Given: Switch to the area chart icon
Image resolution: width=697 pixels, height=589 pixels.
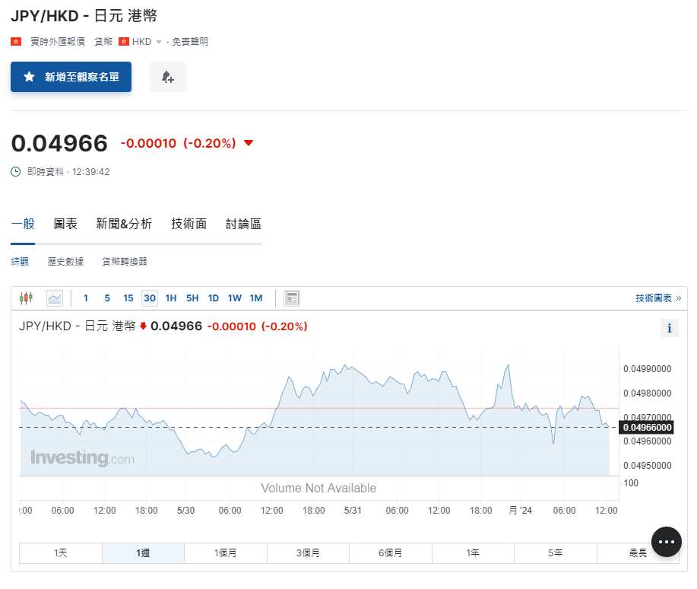Looking at the screenshot, I should [x=53, y=298].
